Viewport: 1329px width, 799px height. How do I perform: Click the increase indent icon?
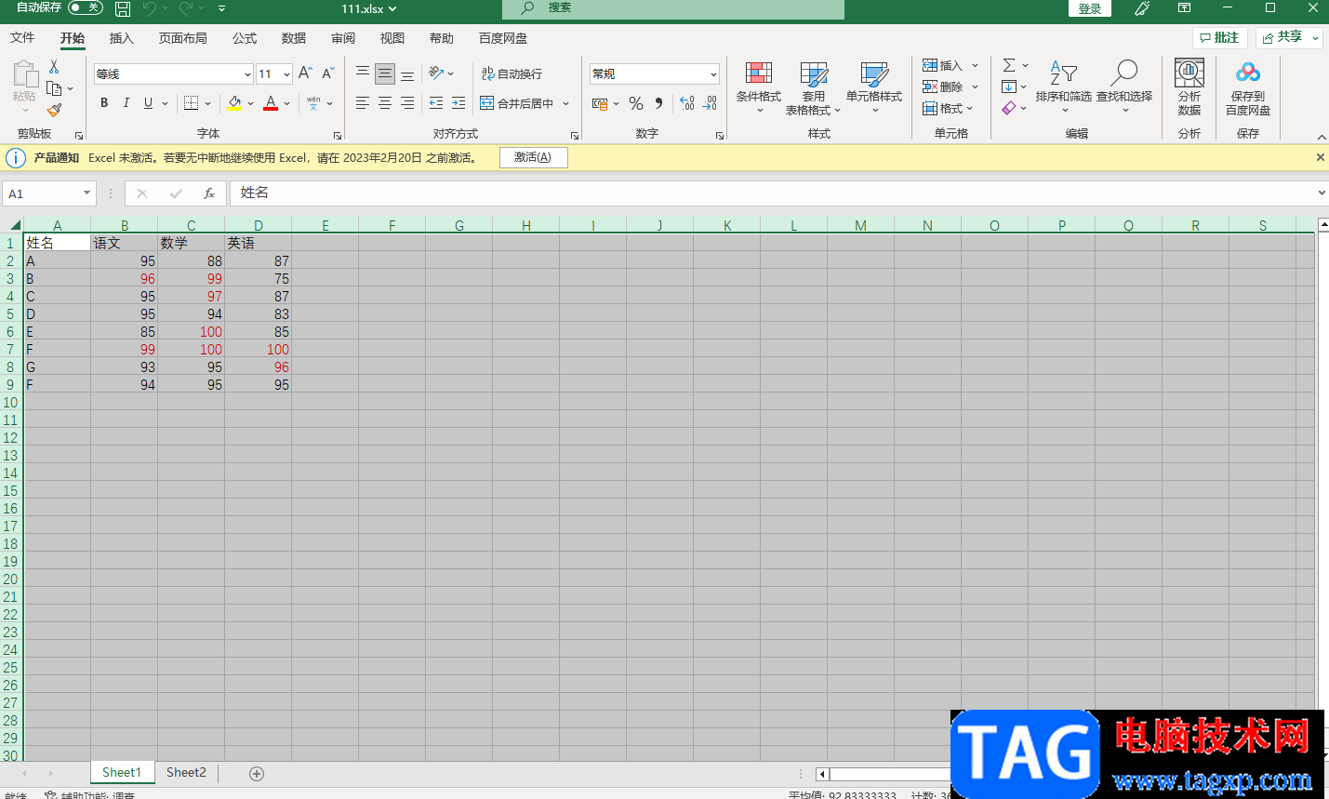[459, 103]
